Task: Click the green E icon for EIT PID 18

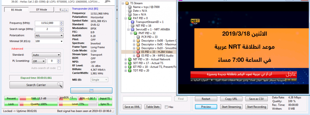Action: click(130, 67)
